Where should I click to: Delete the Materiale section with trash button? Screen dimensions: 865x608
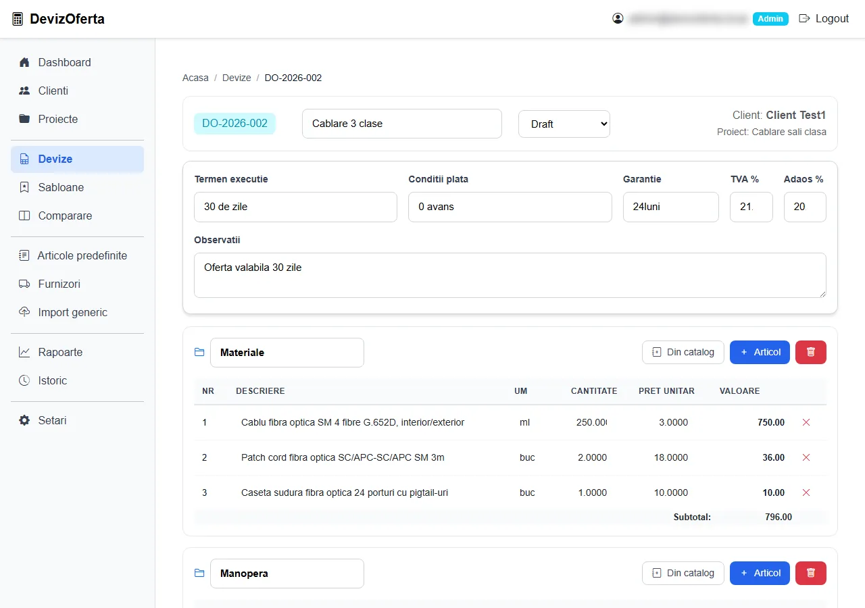pyautogui.click(x=811, y=352)
